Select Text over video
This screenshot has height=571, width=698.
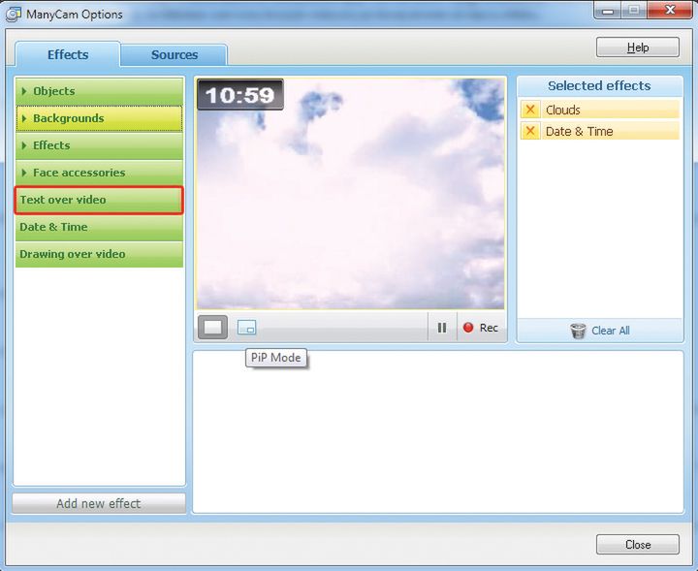pyautogui.click(x=99, y=200)
